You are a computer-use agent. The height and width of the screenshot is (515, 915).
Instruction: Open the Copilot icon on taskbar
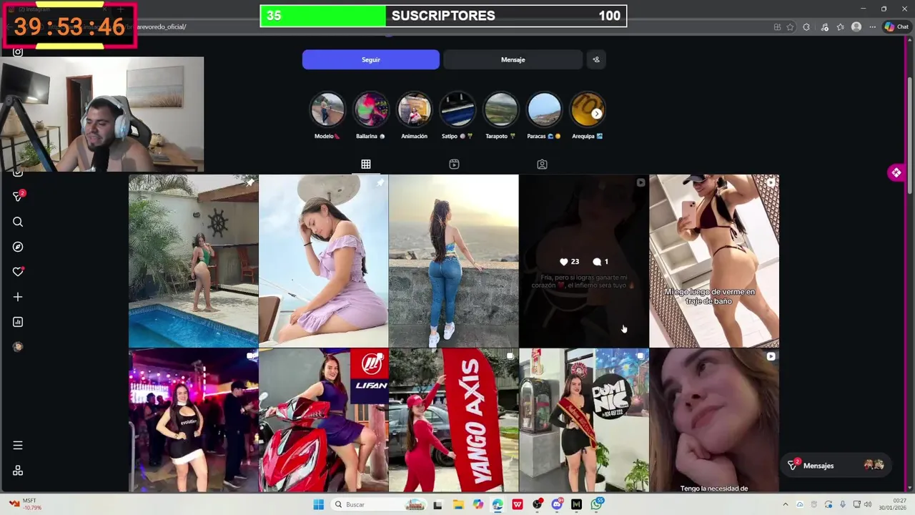tap(478, 504)
